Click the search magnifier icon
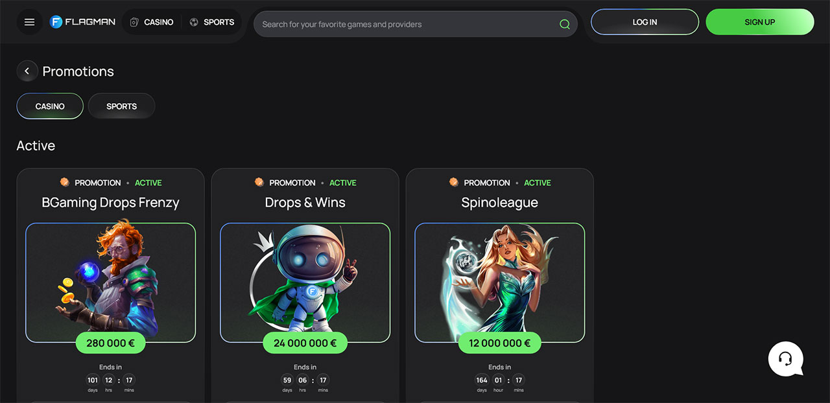The height and width of the screenshot is (403, 830). (x=565, y=25)
